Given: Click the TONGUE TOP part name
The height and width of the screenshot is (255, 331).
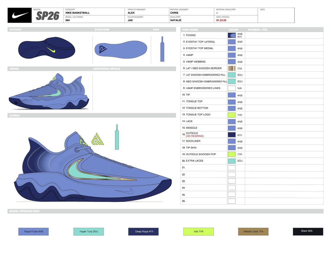Looking at the screenshot, I should click(194, 101).
